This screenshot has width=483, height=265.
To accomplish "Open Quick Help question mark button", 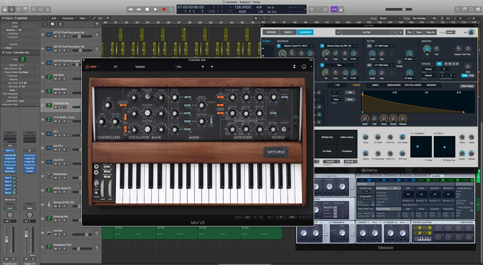I will (19, 9).
